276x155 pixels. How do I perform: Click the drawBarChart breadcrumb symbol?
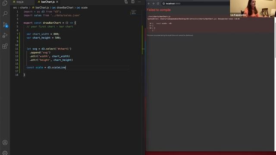click(x=65, y=8)
